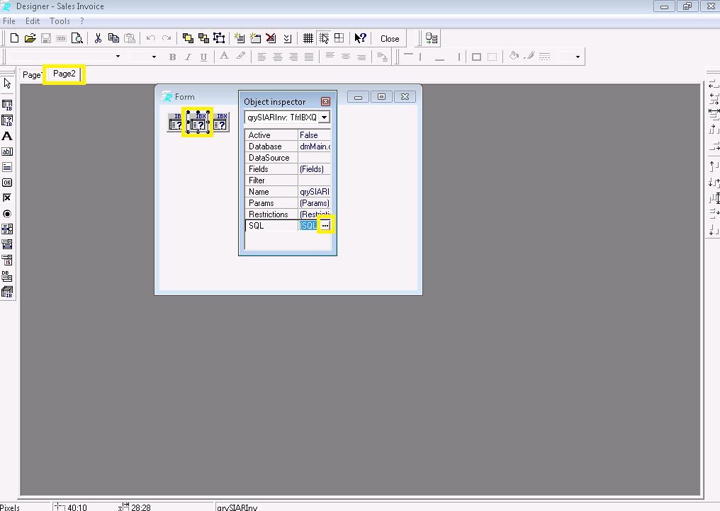Screen dimensions: 720x511
Task: Center text horizontally
Action: click(x=278, y=57)
